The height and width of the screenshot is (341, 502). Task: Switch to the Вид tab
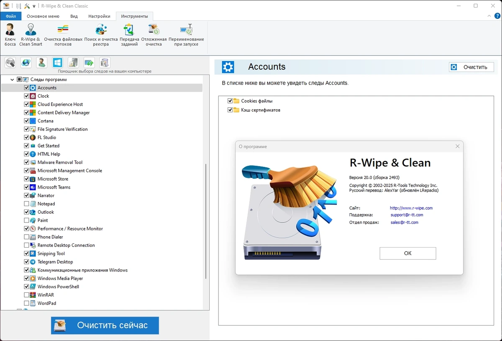[74, 16]
